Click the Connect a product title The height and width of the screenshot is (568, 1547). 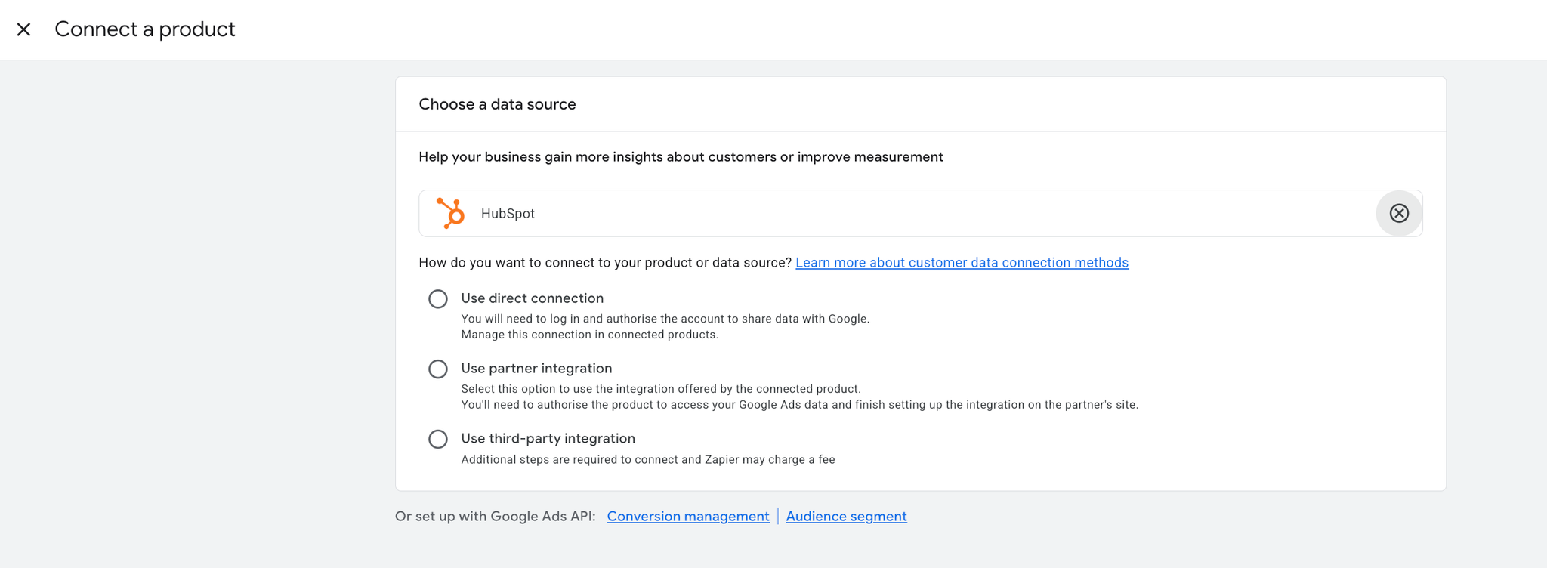145,29
